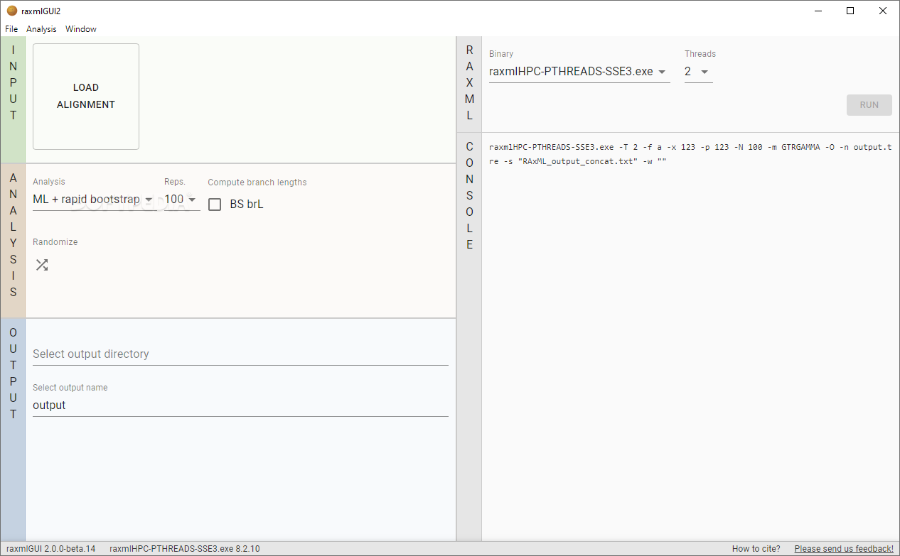900x556 pixels.
Task: Maximize the raxmlGUI2 window
Action: pos(850,11)
